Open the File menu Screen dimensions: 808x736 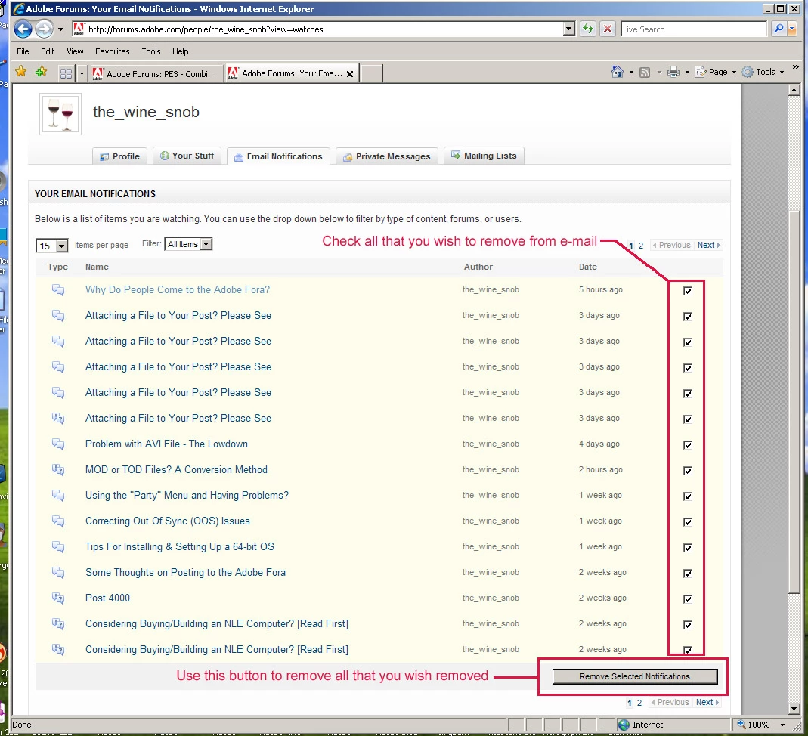(23, 51)
